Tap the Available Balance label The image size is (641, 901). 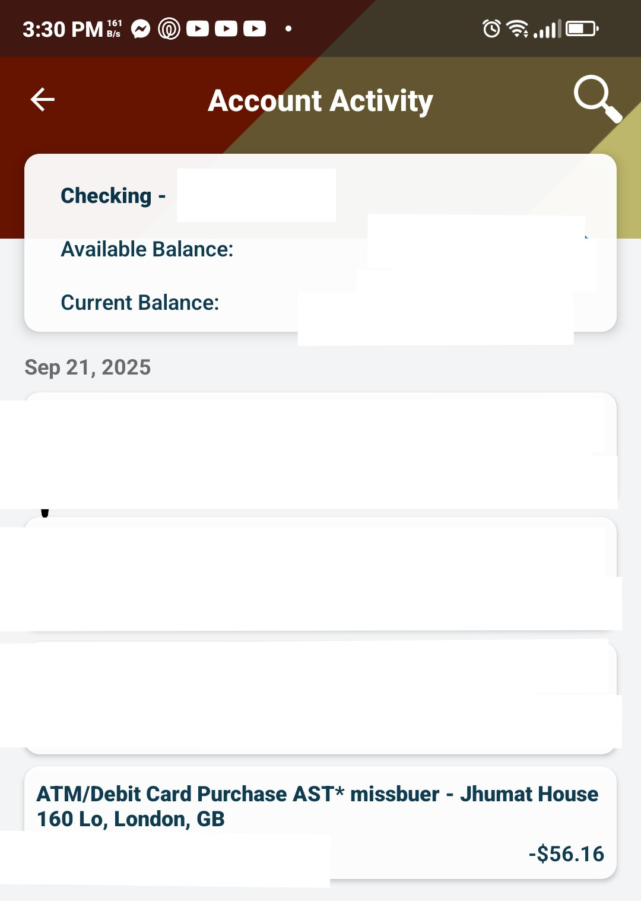point(147,249)
